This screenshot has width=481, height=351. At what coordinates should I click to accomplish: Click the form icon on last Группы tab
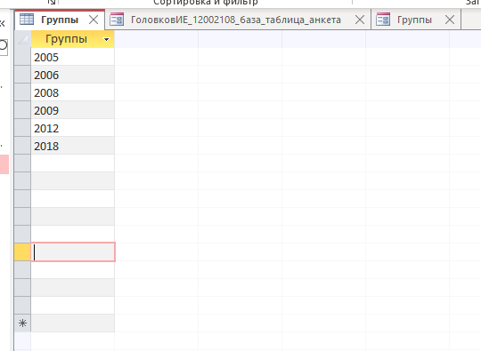pos(383,20)
